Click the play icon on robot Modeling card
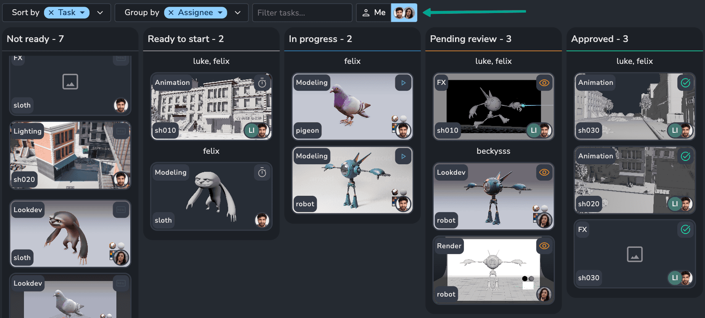The width and height of the screenshot is (705, 318). pos(403,156)
